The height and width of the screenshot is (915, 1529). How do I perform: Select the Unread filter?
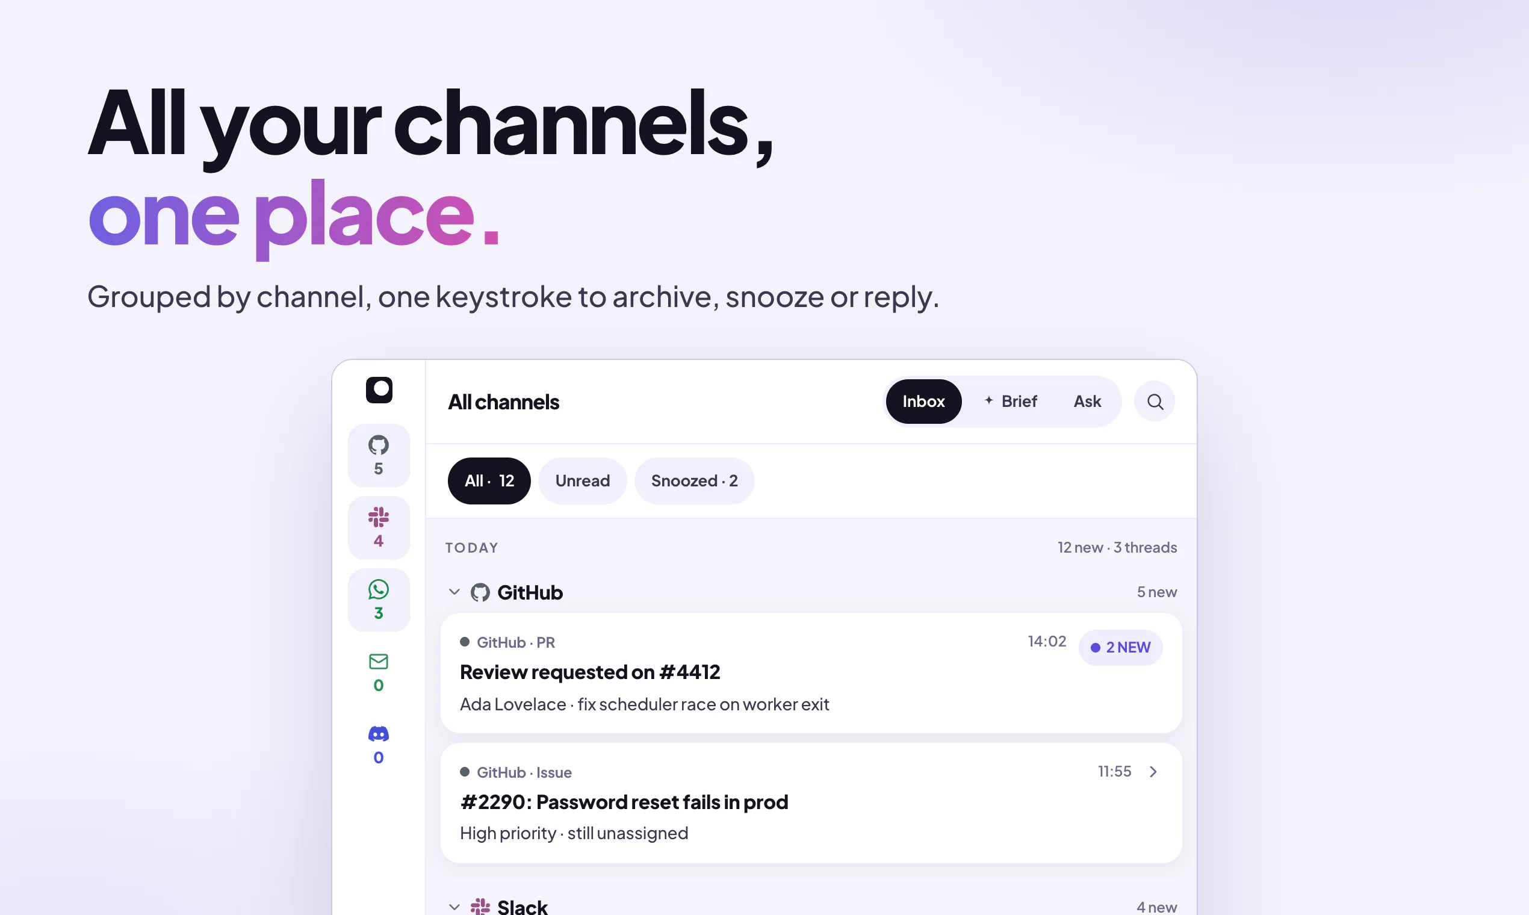[x=582, y=481]
